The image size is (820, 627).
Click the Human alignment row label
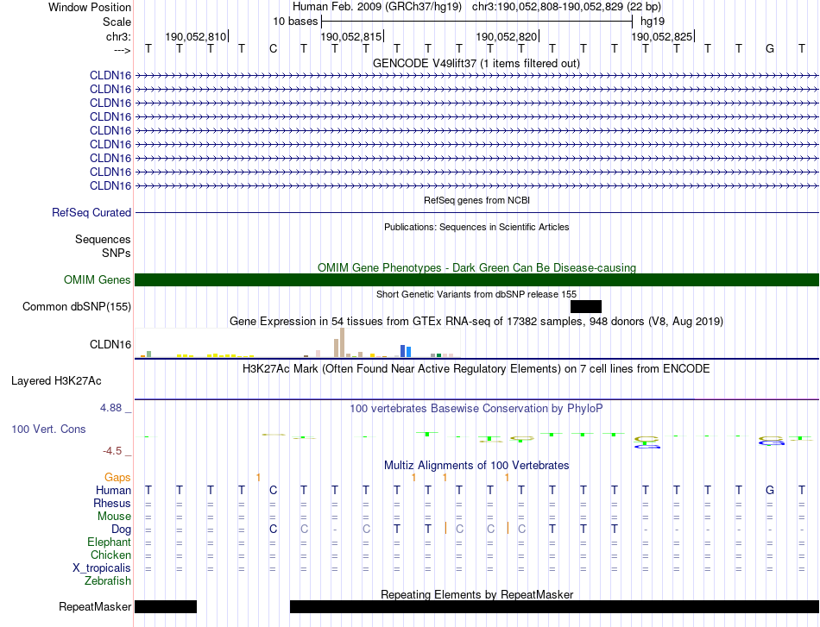click(x=113, y=491)
